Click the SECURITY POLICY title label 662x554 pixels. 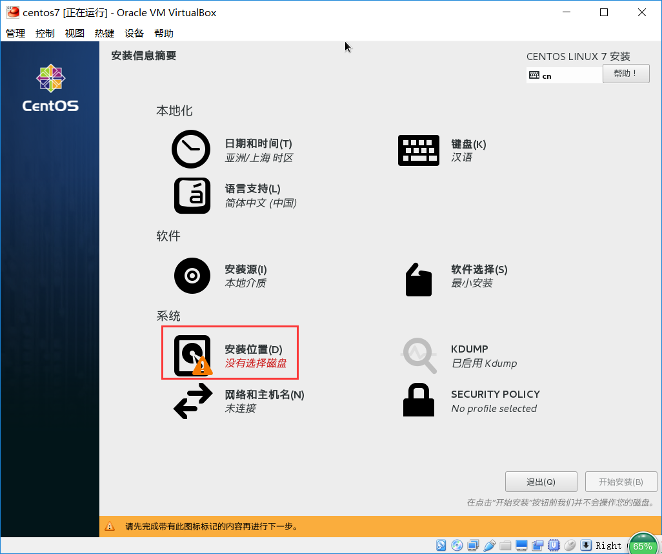point(496,395)
